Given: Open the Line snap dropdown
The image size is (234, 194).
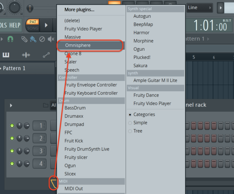Looking at the screenshot, I should pyautogui.click(x=200, y=8).
